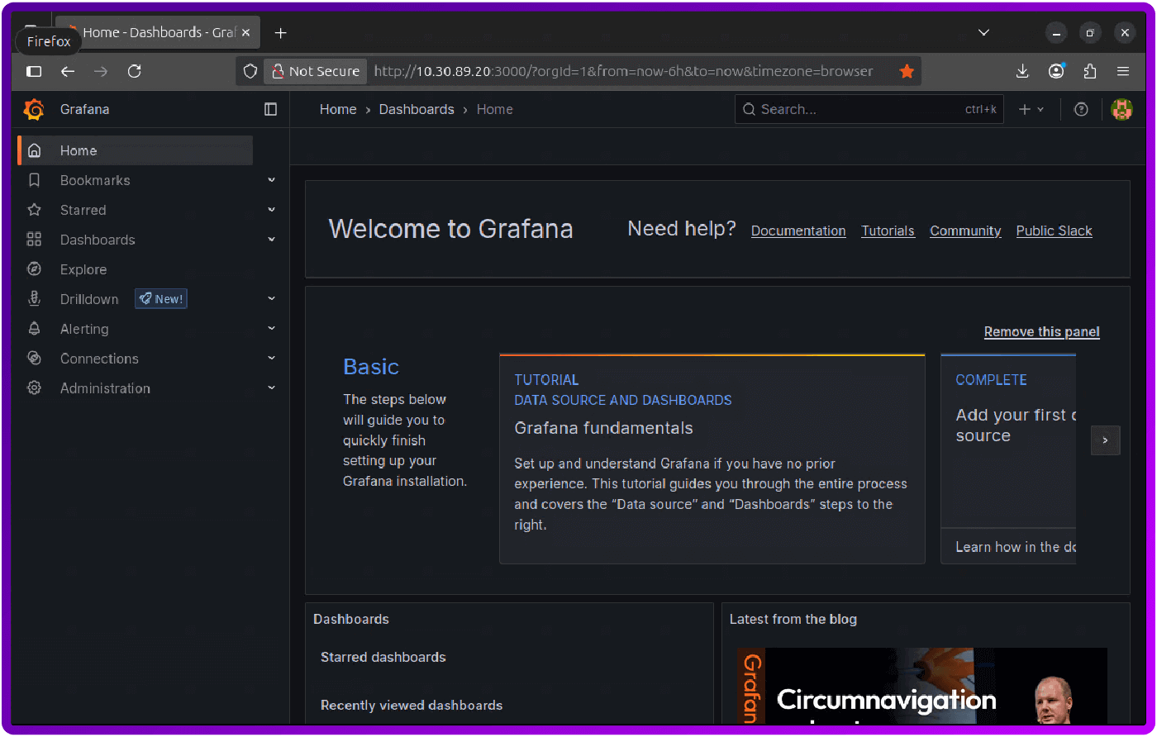Open the Help question mark icon
The image size is (1157, 737).
pos(1081,109)
